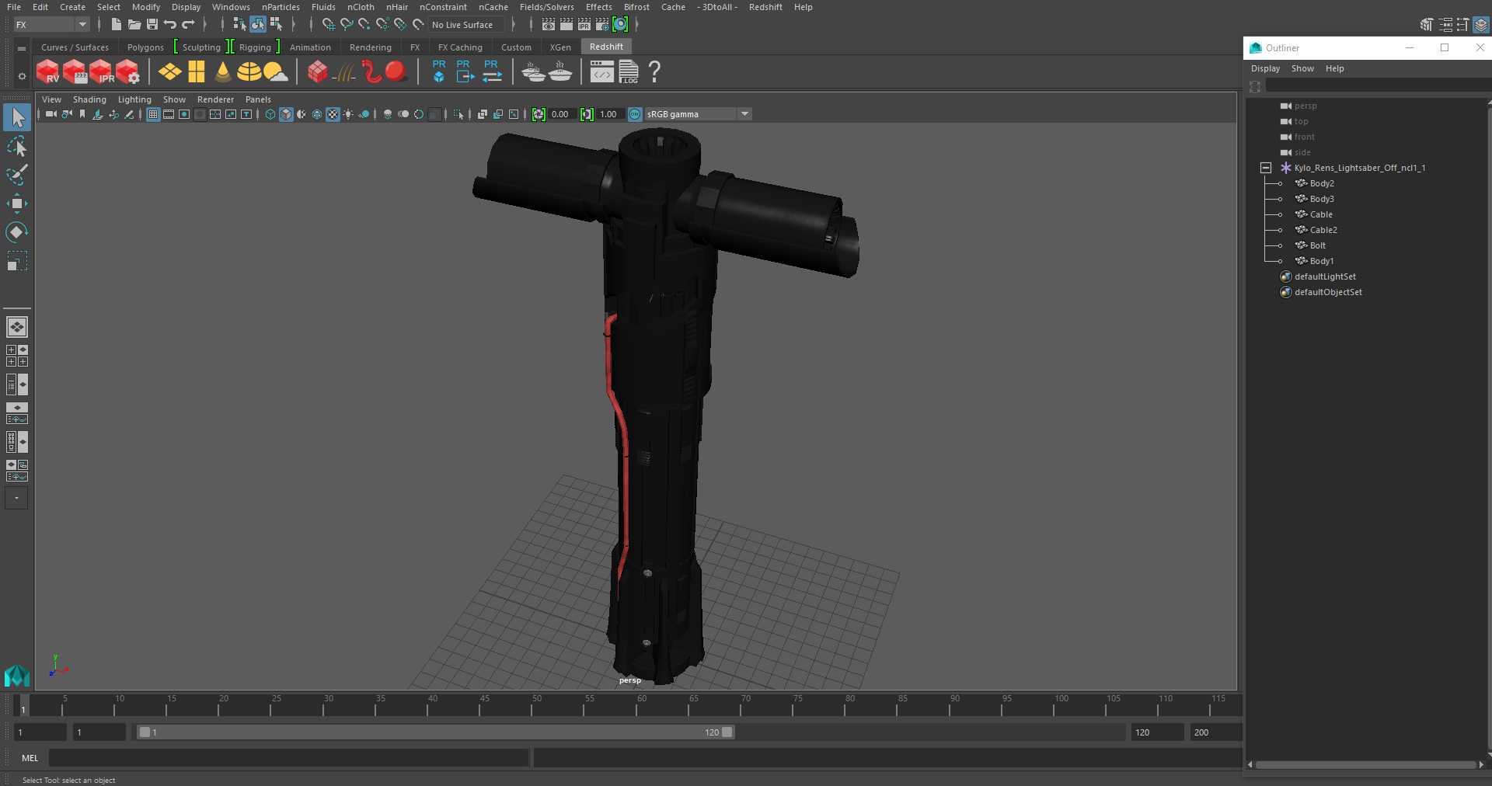Viewport: 1492px width, 786px height.
Task: Toggle use all lights bulb button
Action: coord(348,114)
